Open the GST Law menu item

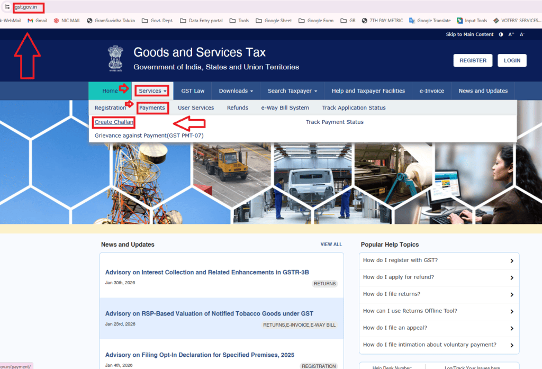click(193, 91)
